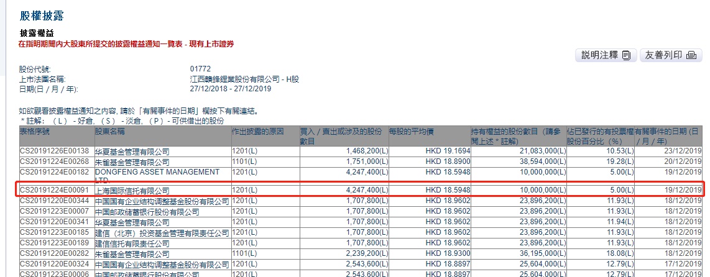Click serial number CS20191220E00282
Viewport: 710px width, 277px height.
(x=54, y=254)
